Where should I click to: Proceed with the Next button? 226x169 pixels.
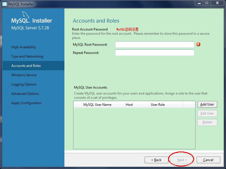182,160
